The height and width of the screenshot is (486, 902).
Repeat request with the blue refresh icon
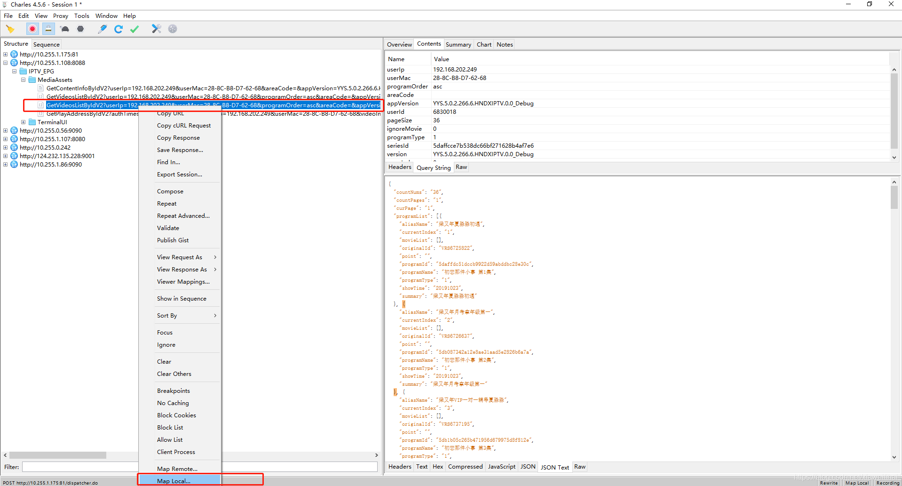coord(119,29)
